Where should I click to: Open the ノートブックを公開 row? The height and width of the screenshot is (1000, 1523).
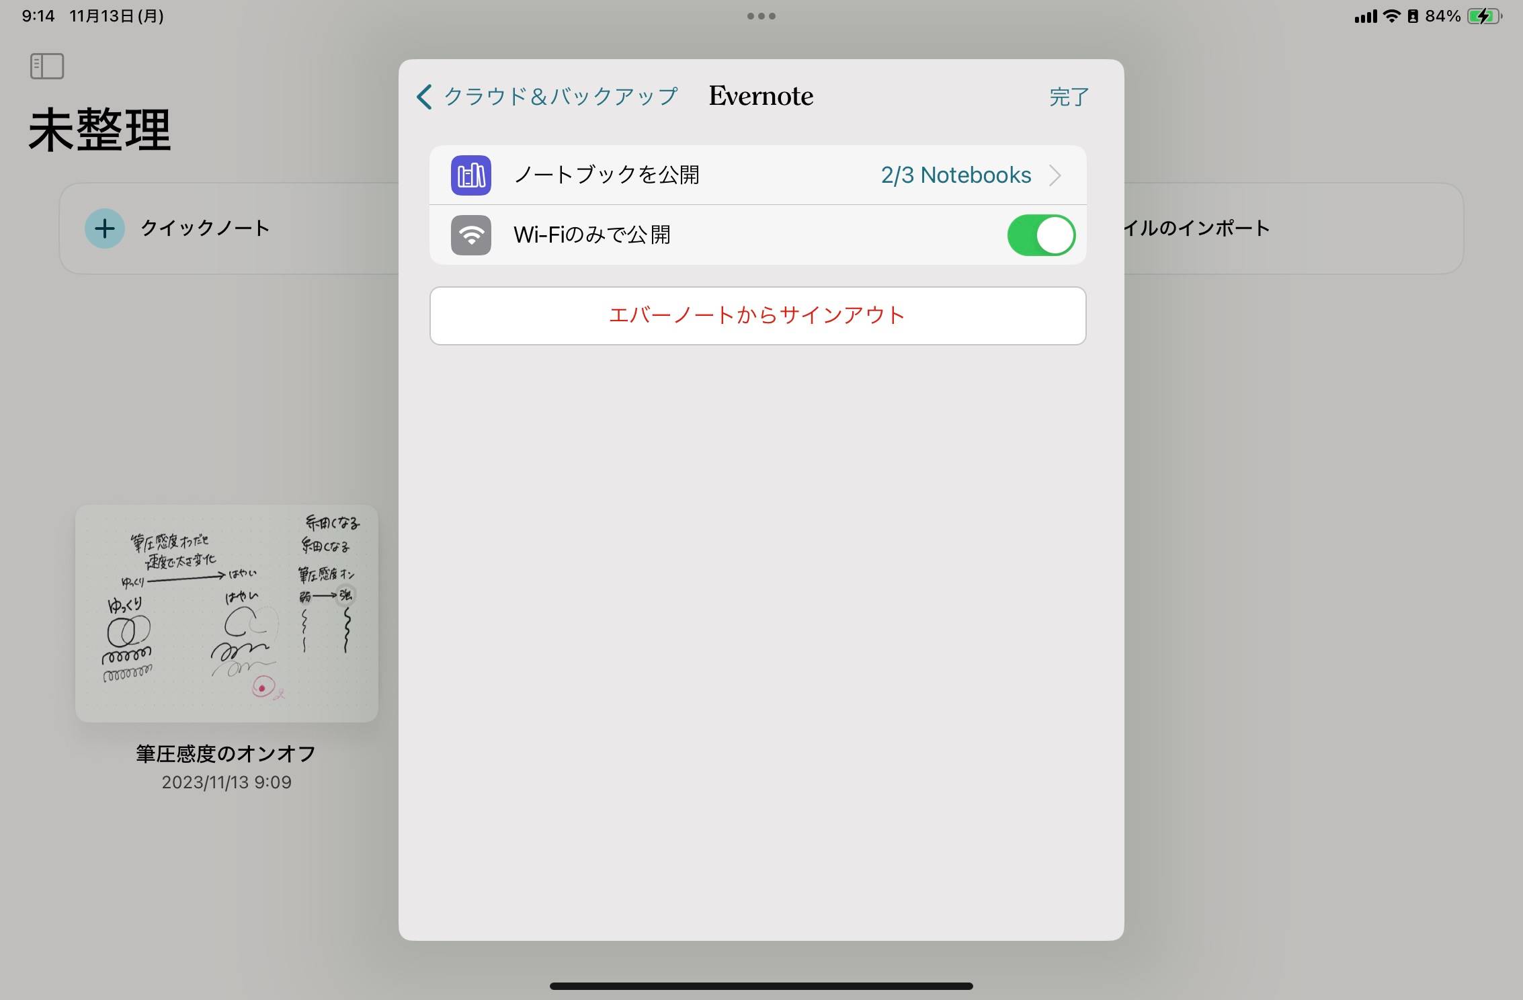[758, 175]
